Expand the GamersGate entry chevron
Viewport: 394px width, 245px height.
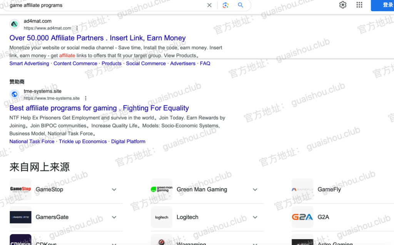pyautogui.click(x=114, y=217)
